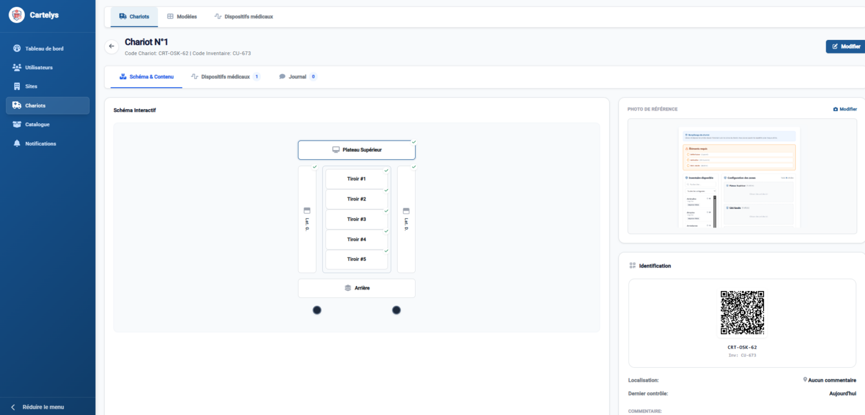Switch to the Chariots top tab
The height and width of the screenshot is (415, 865).
pyautogui.click(x=134, y=17)
